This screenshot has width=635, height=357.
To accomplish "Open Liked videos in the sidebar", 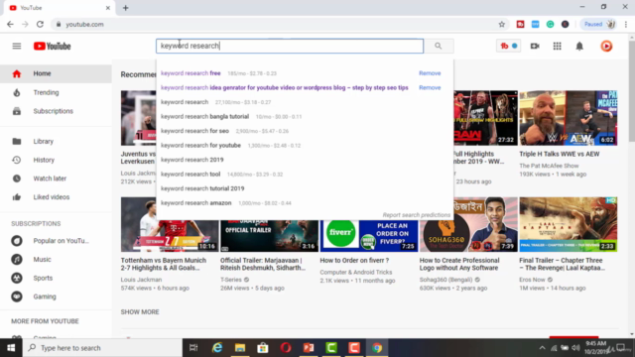I will (56, 197).
